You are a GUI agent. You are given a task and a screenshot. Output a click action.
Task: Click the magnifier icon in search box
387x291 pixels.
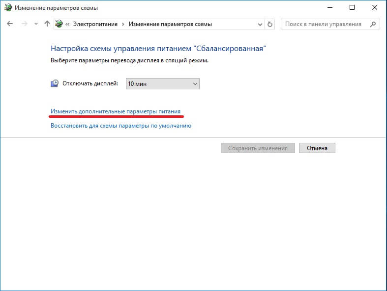[x=373, y=24]
